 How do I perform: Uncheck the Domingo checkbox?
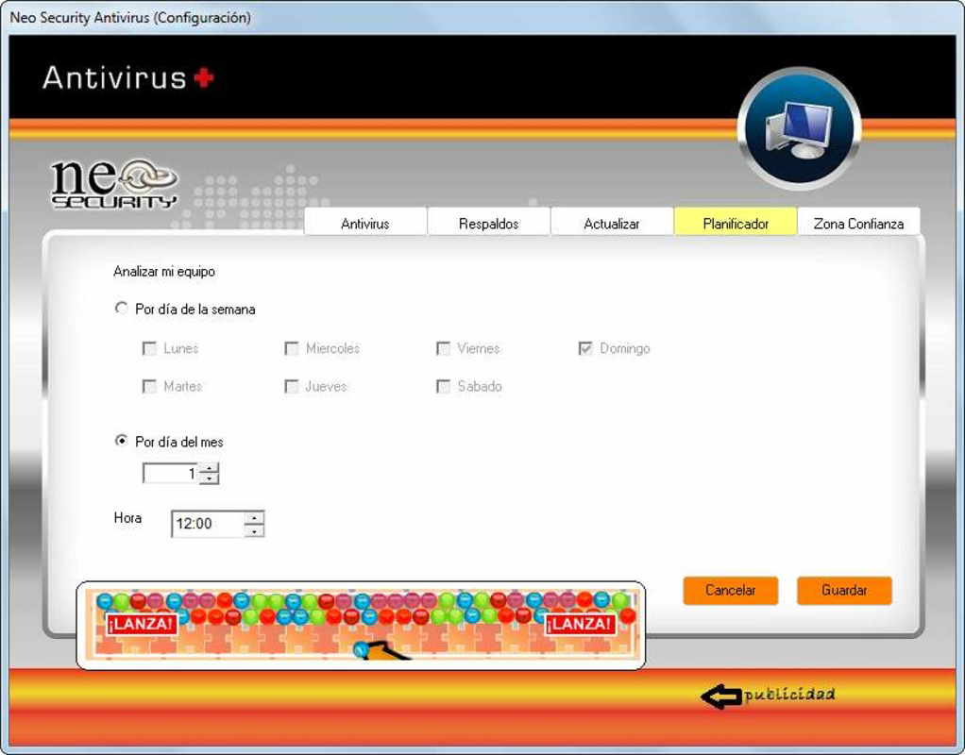585,348
